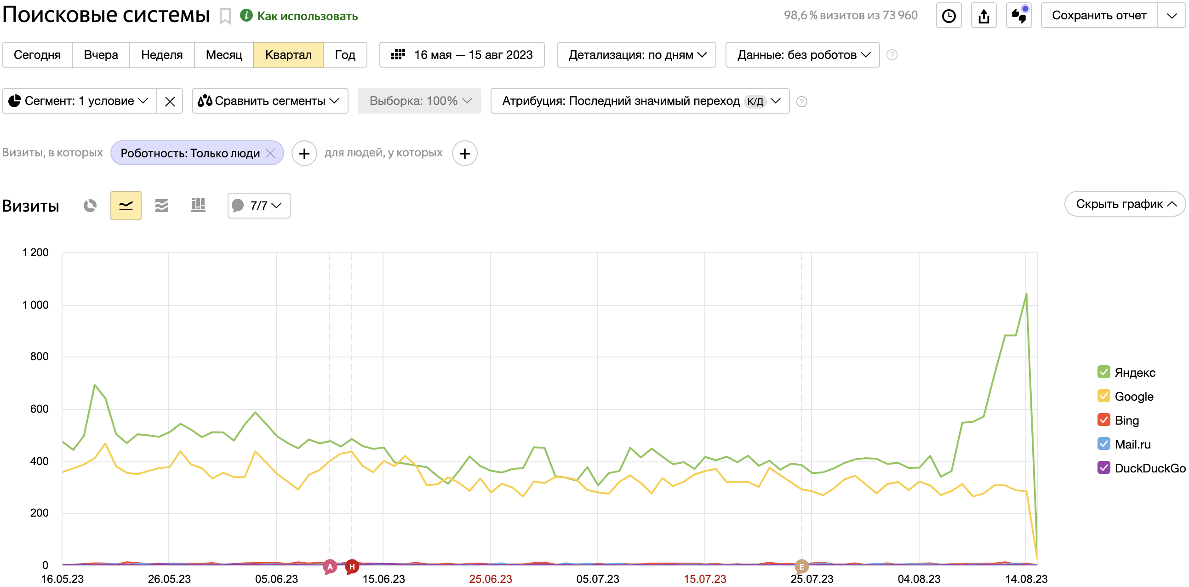
Task: Open annotations 7/7 dropdown
Action: pos(258,206)
